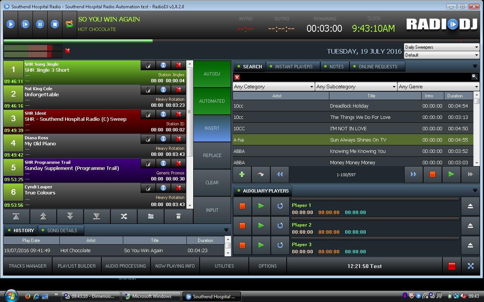Preview My Old Piano with the headphone icon
Screen dimensions: 484x302
[x=148, y=139]
